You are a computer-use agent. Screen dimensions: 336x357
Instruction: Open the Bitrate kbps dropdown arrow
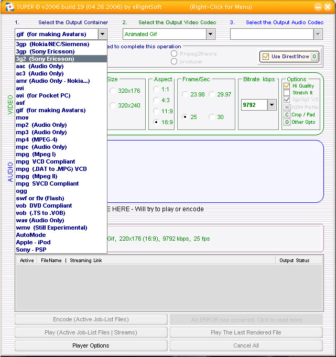[272, 105]
